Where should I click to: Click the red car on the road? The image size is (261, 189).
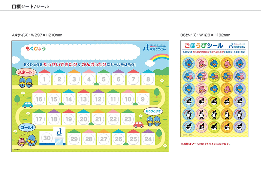(139, 125)
